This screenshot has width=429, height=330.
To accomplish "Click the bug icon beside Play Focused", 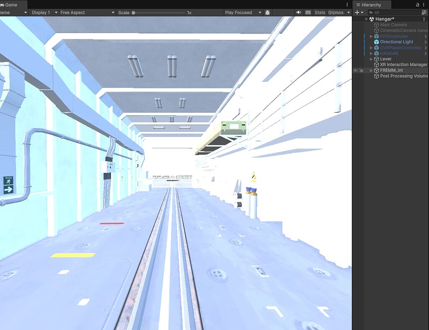I will [267, 13].
